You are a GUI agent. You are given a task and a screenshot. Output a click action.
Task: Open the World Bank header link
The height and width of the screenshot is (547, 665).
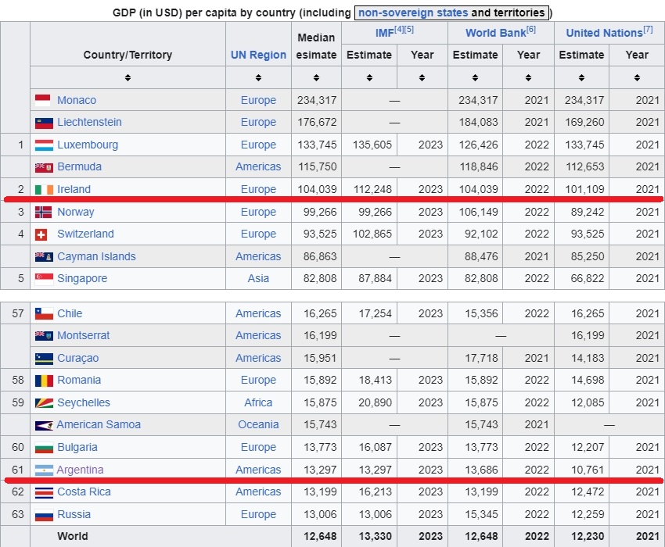[x=496, y=33]
